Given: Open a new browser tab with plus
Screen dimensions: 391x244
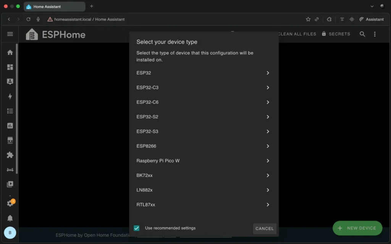Looking at the screenshot, I should pyautogui.click(x=92, y=6).
